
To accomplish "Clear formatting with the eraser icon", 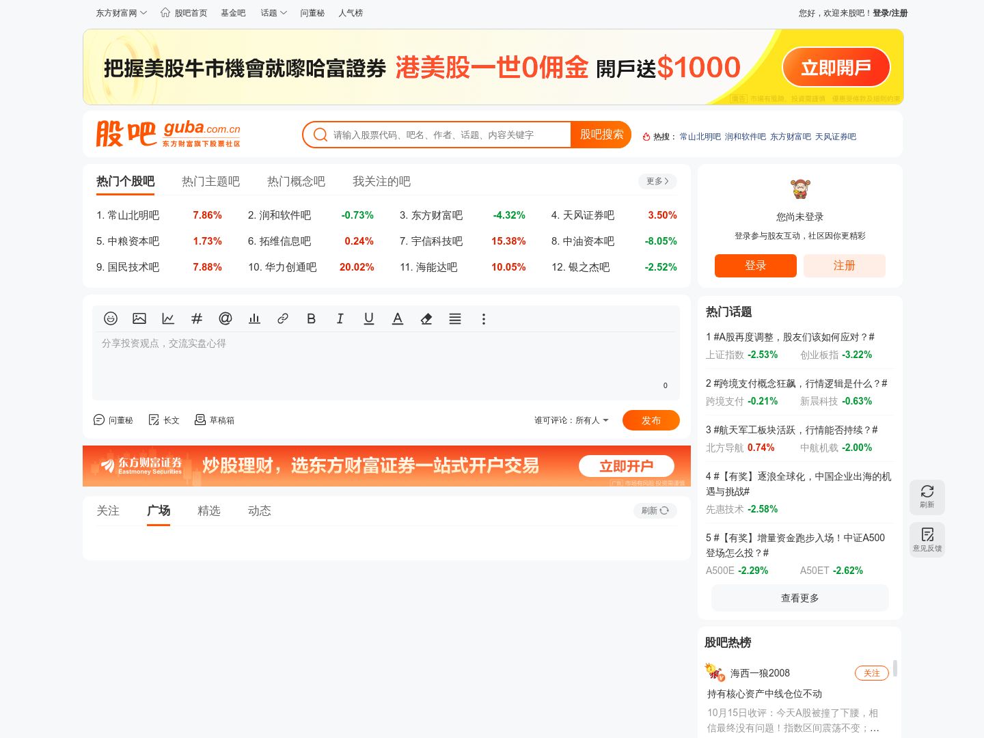I will [426, 318].
